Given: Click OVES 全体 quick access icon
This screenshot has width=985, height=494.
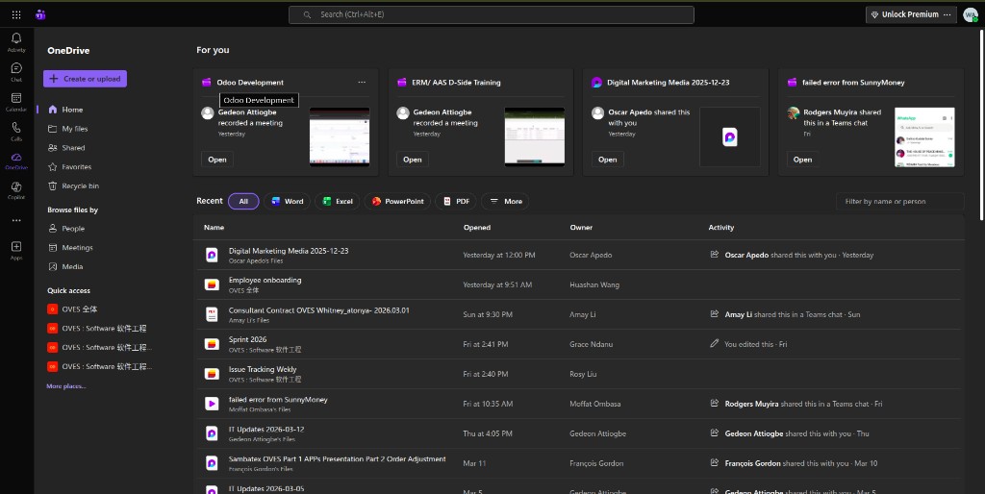Looking at the screenshot, I should (53, 309).
